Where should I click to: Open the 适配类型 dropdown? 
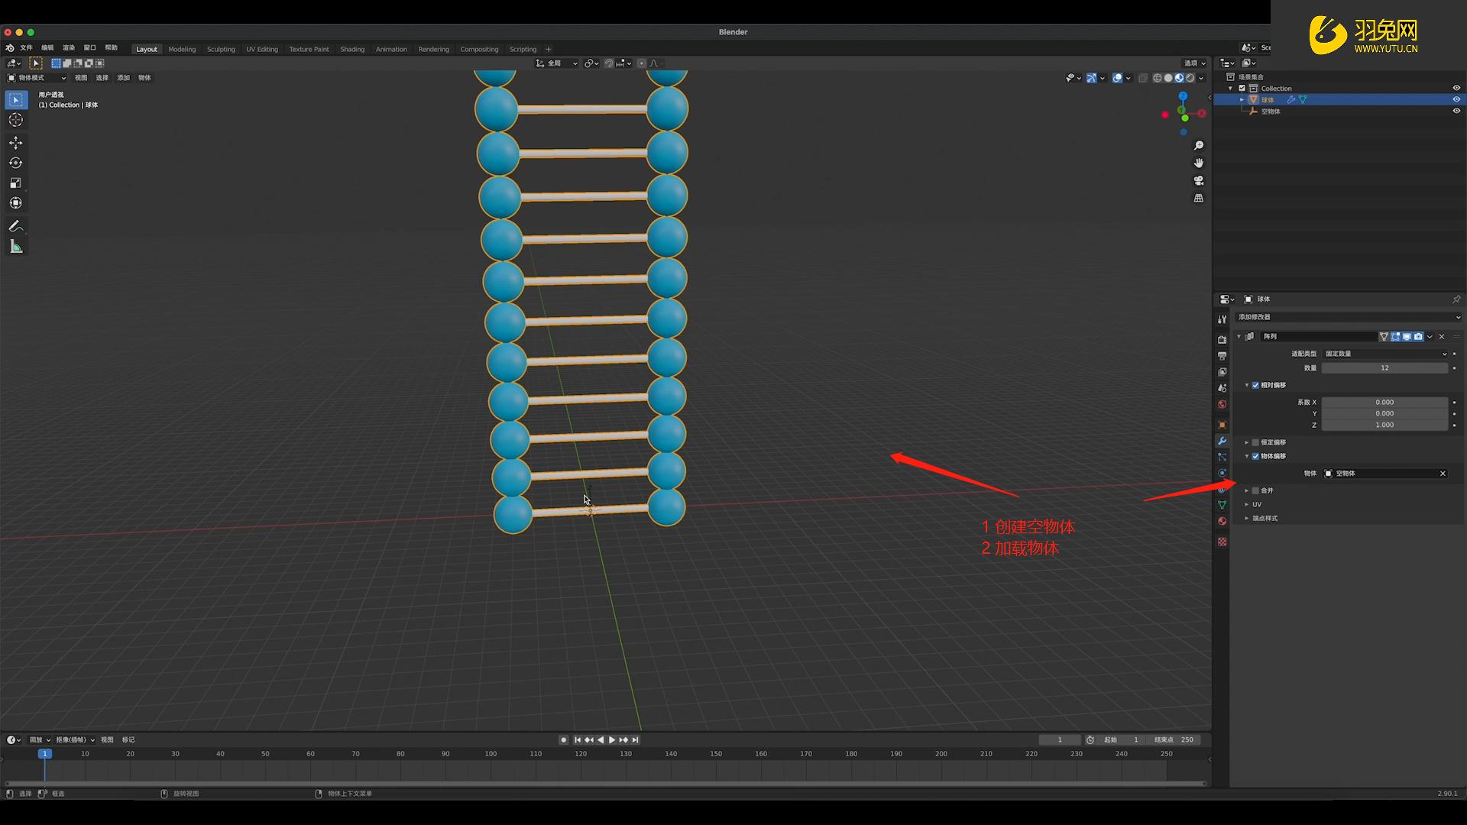[x=1384, y=354]
